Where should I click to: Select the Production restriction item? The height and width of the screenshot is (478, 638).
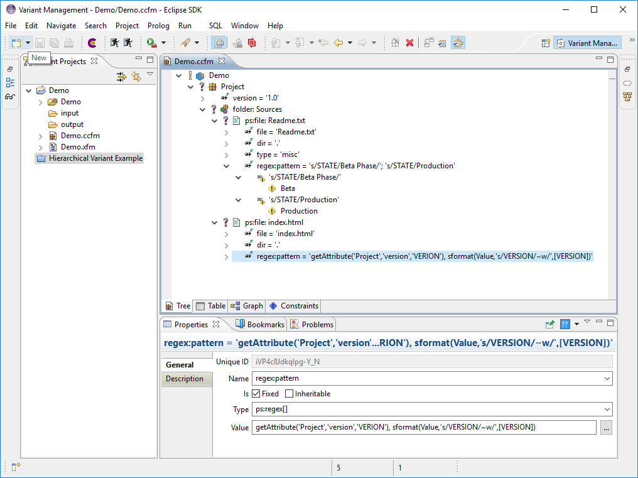tap(293, 211)
